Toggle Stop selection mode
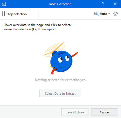 pos(15,14)
